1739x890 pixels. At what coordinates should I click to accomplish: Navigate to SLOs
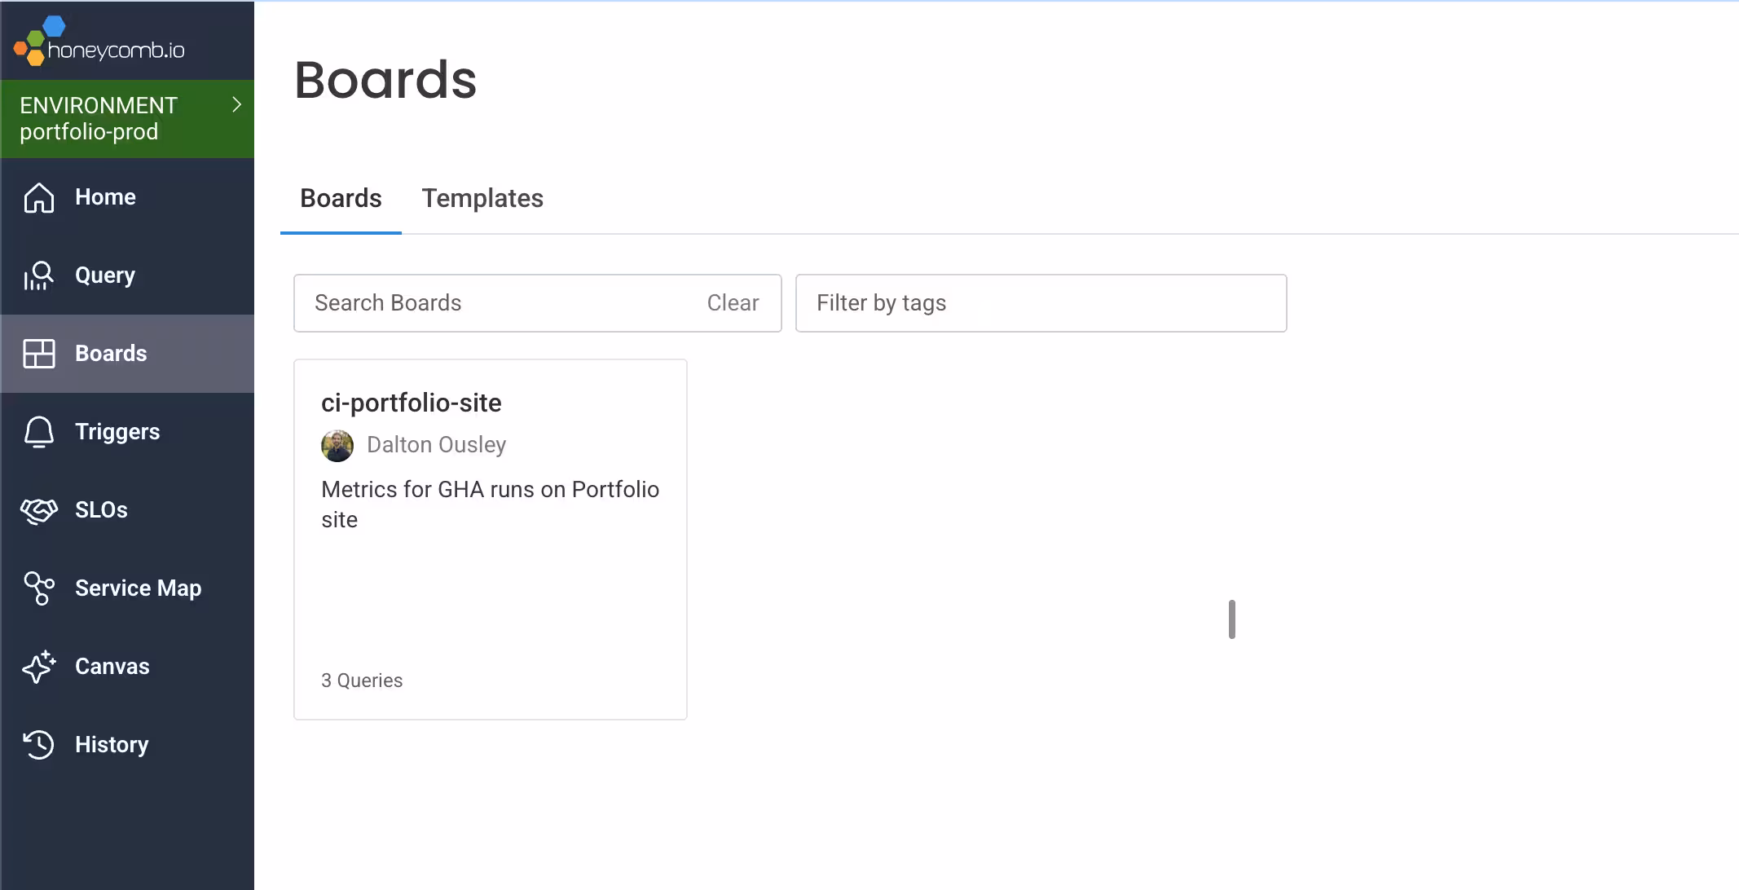tap(101, 509)
